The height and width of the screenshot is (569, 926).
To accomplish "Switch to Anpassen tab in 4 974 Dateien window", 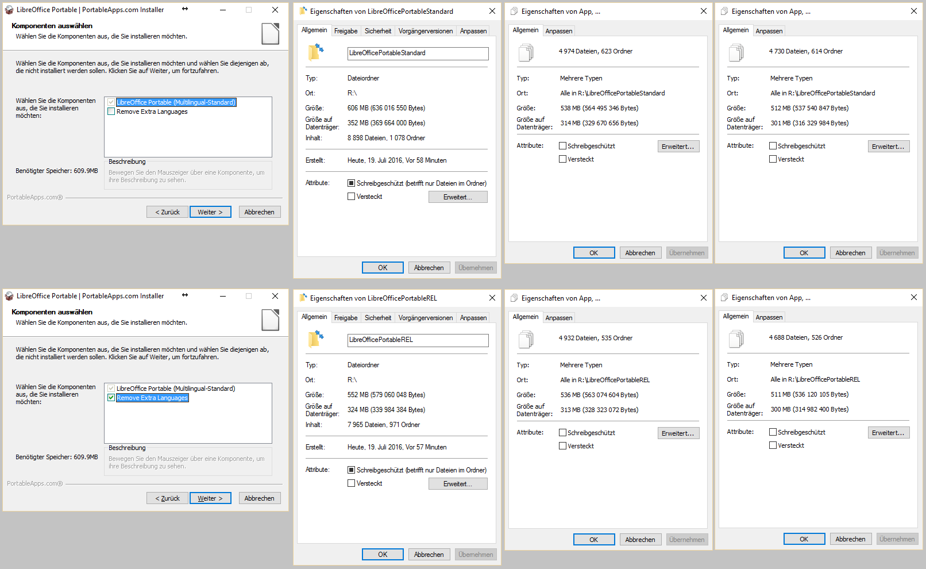I will (559, 31).
